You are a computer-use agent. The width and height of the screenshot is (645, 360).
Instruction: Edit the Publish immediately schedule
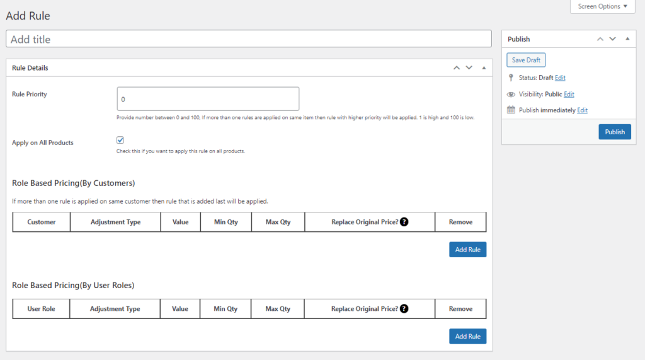582,110
